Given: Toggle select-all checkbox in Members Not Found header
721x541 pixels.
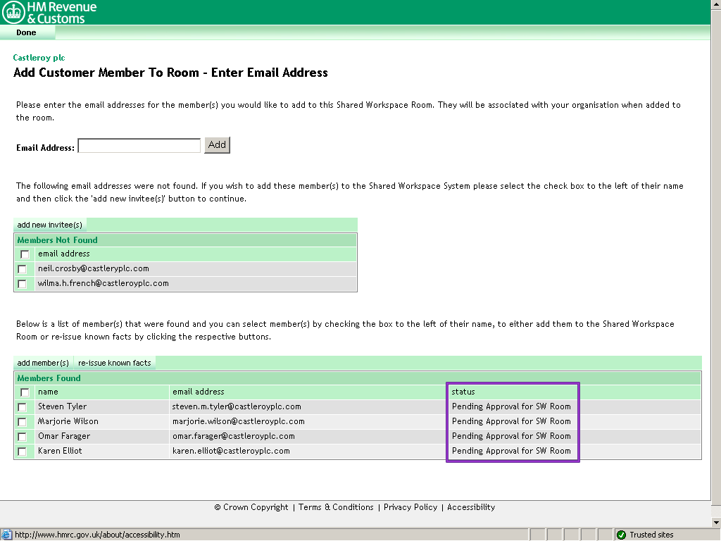Looking at the screenshot, I should (25, 254).
